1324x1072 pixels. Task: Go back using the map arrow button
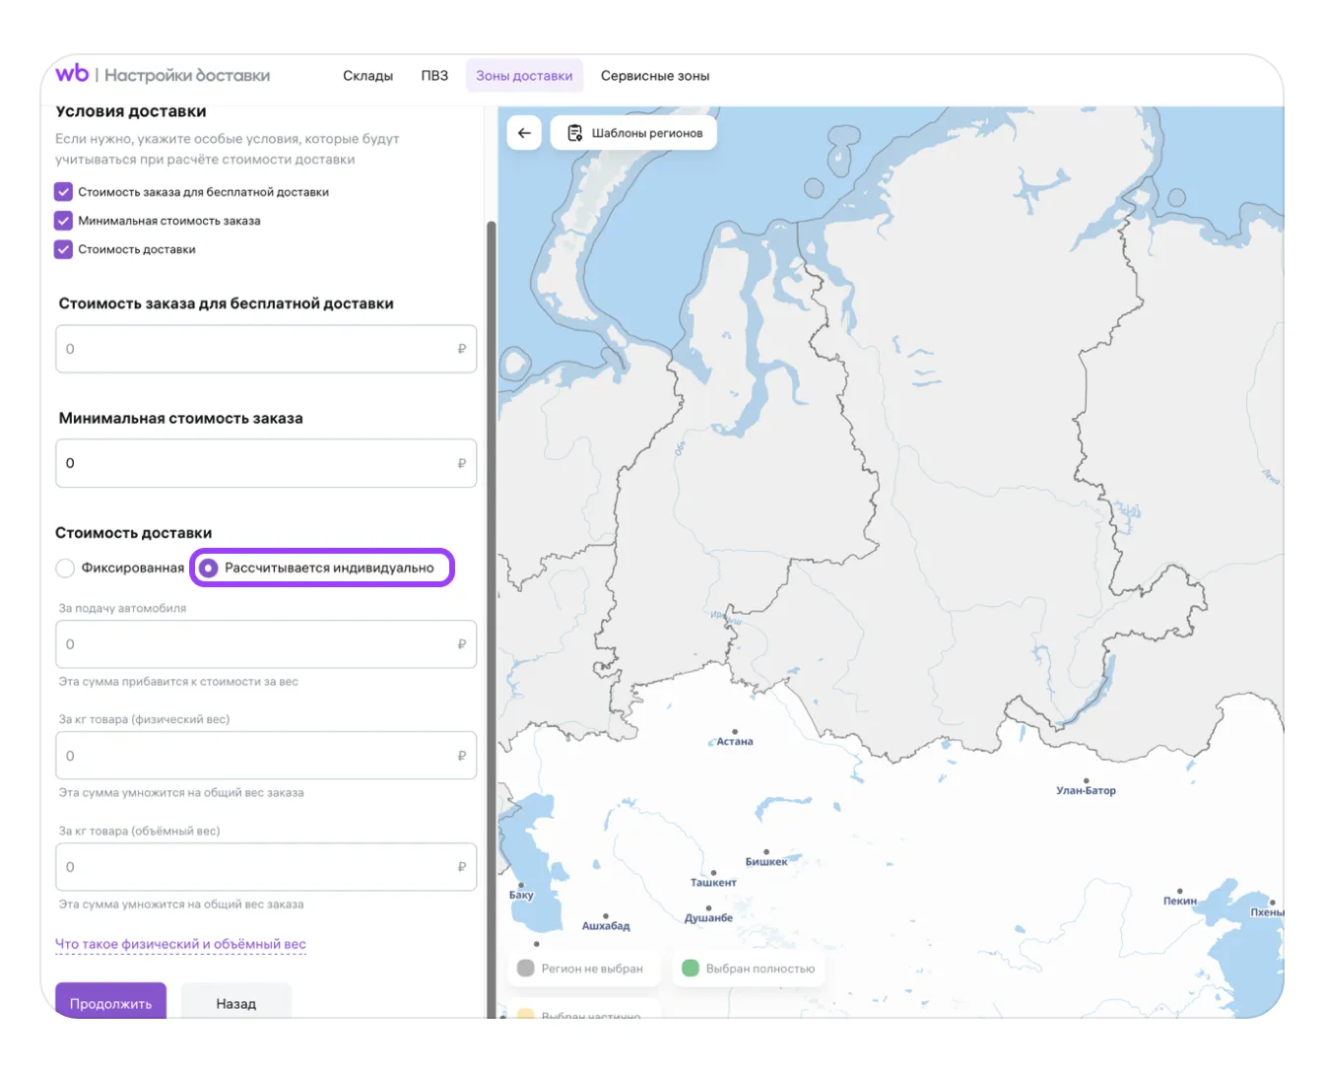pos(524,133)
